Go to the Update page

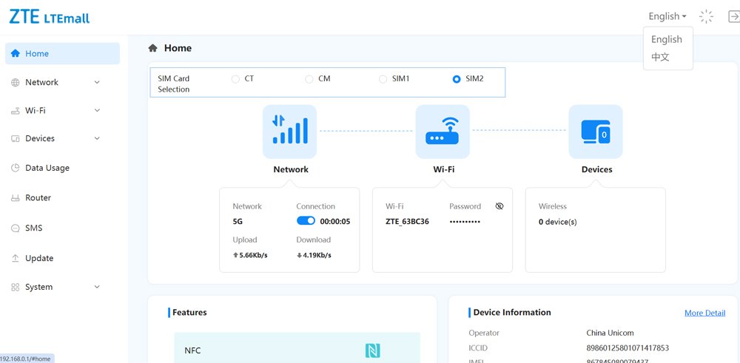[x=39, y=258]
